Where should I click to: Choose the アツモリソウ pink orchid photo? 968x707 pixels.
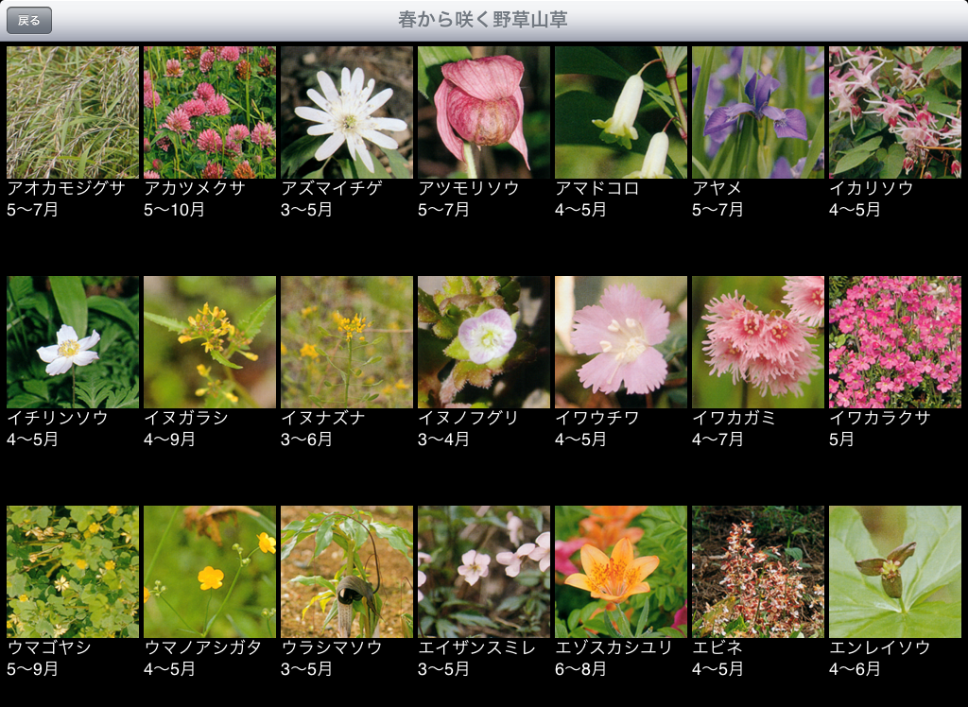[x=484, y=112]
